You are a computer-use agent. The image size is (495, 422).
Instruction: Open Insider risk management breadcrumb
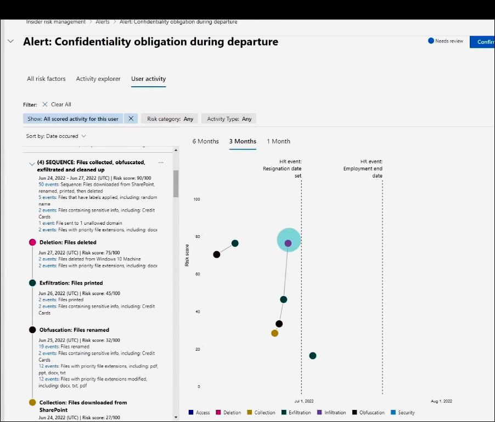pos(55,22)
